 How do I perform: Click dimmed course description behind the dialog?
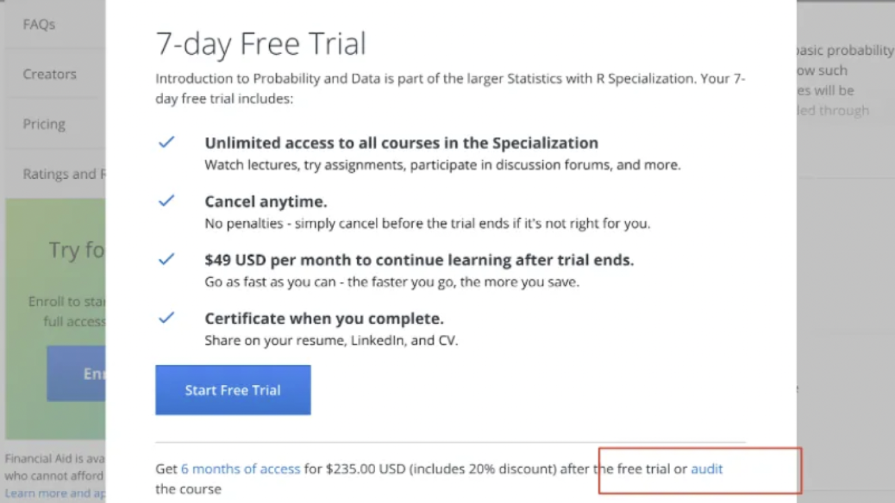[845, 80]
